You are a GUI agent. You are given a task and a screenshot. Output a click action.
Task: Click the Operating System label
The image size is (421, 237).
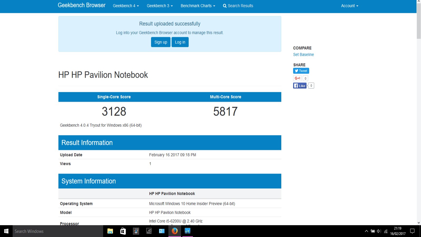click(x=76, y=204)
